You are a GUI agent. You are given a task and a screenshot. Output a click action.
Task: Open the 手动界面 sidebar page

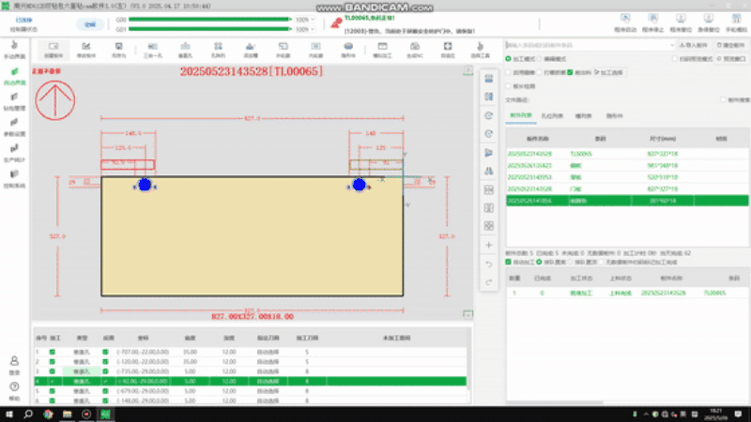tap(14, 51)
